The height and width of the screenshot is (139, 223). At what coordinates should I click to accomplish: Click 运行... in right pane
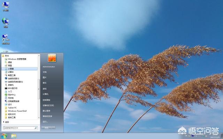pos(45,122)
